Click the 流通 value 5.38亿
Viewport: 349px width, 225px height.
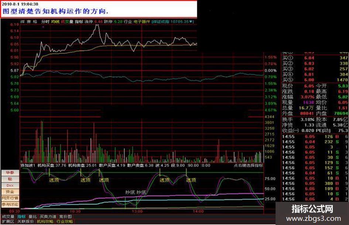click(x=340, y=125)
